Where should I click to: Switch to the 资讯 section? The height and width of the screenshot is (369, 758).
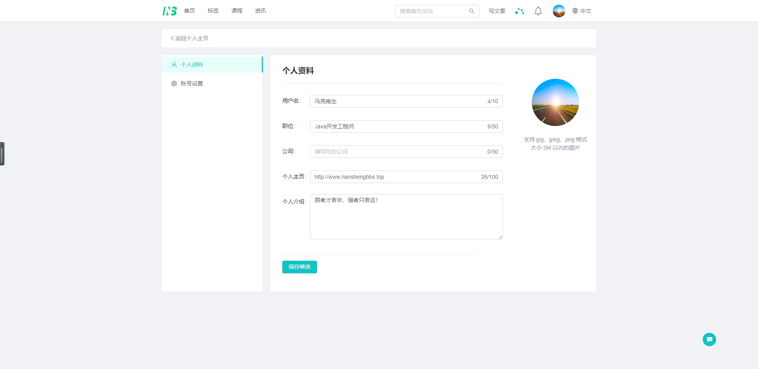click(260, 11)
